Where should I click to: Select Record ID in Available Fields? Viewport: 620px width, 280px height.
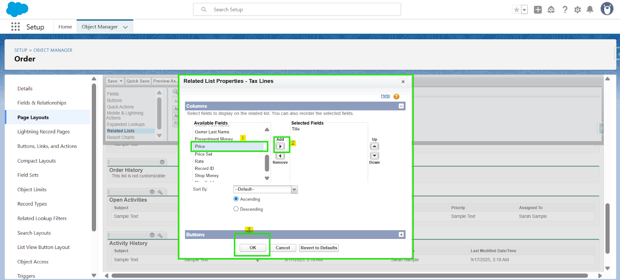[x=204, y=169]
